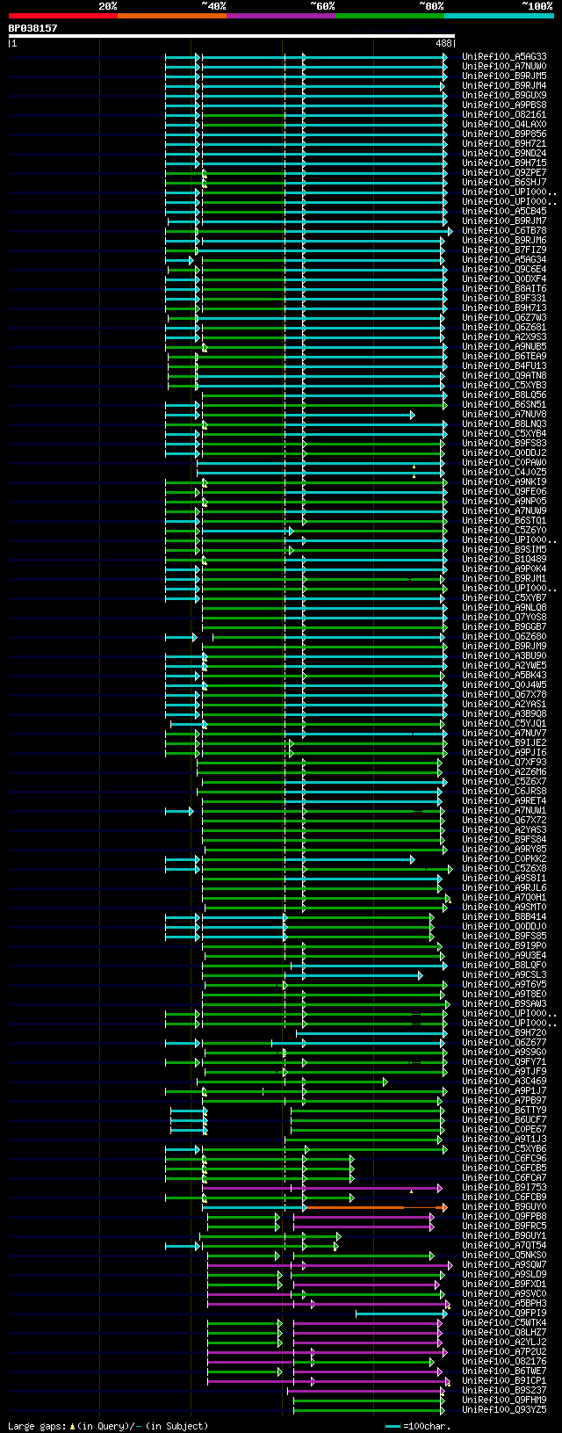The image size is (562, 1433).
Task: Select the UniRef100_B6TEA9 entry
Action: click(504, 356)
